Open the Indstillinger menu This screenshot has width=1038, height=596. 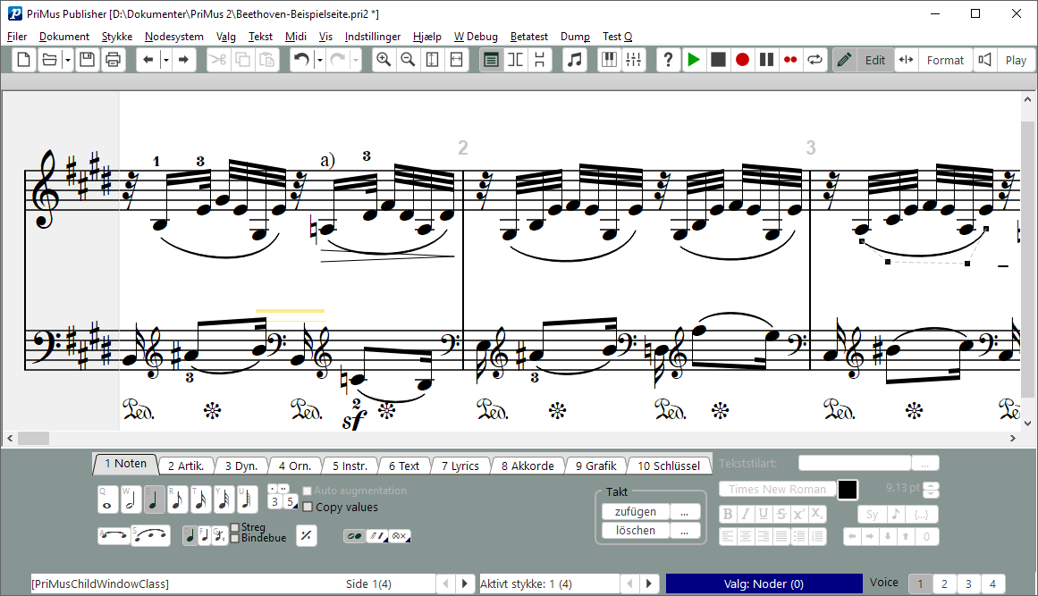[373, 37]
